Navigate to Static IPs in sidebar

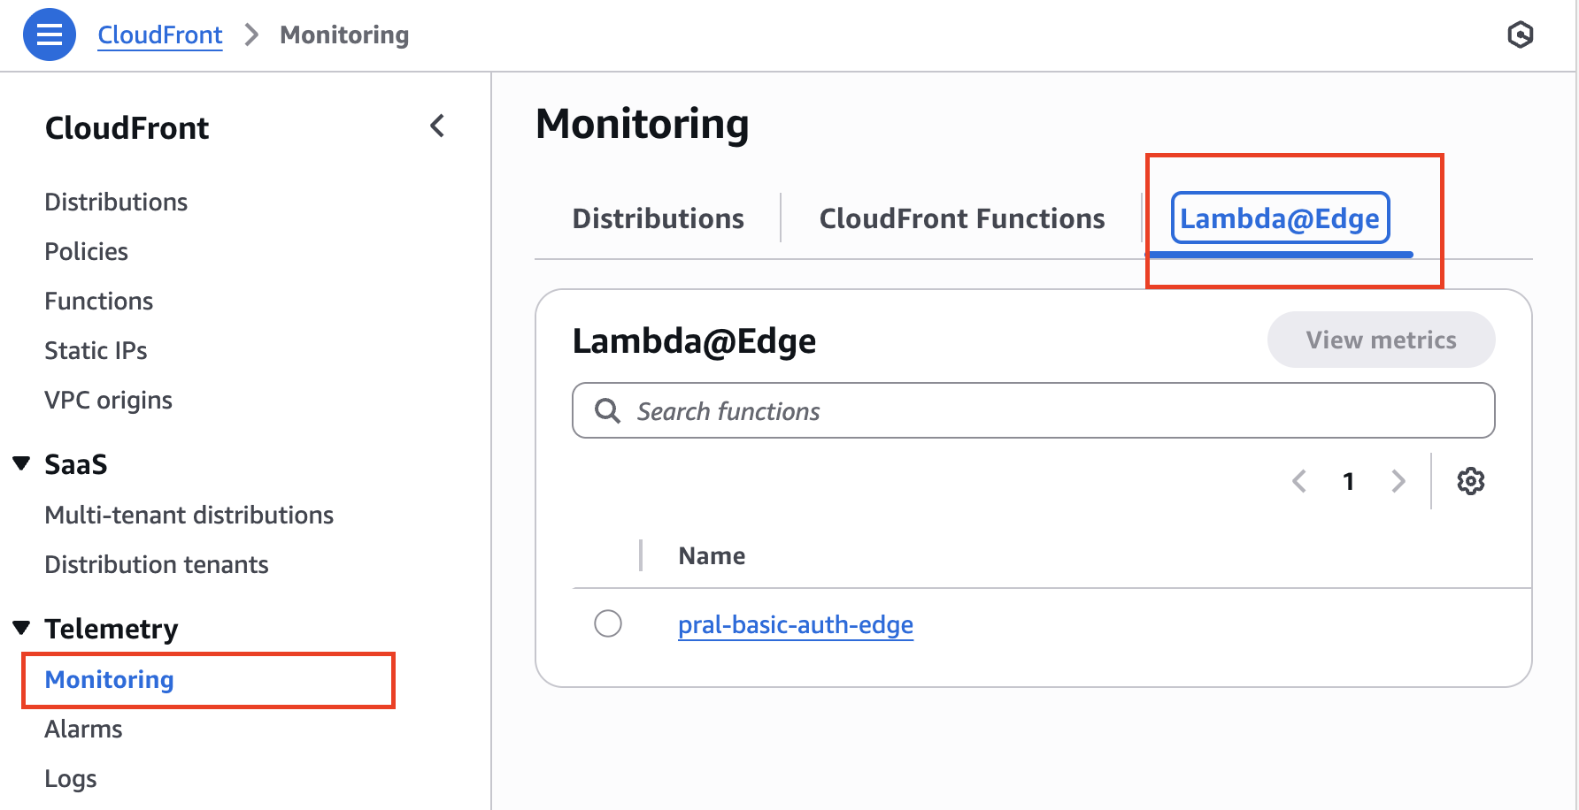coord(96,351)
